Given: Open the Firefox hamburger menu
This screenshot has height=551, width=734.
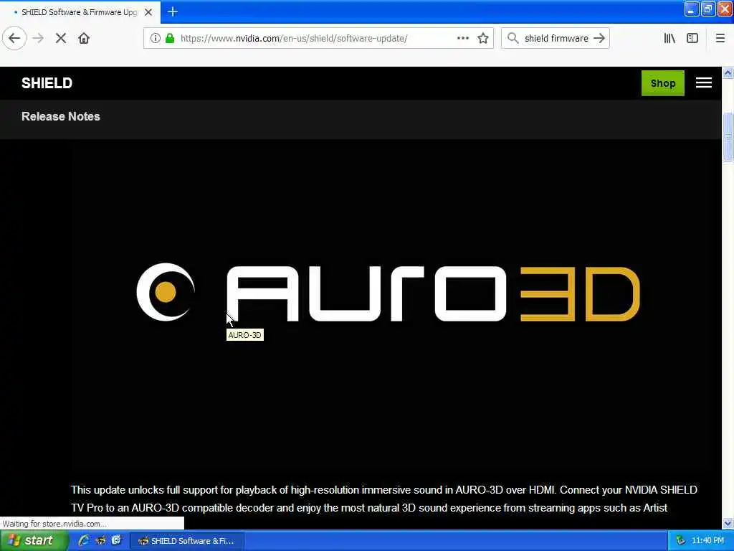Looking at the screenshot, I should [720, 39].
